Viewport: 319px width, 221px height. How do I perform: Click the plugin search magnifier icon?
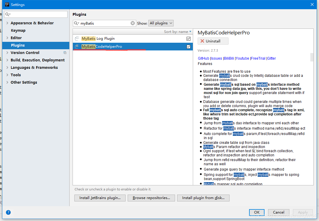point(76,23)
